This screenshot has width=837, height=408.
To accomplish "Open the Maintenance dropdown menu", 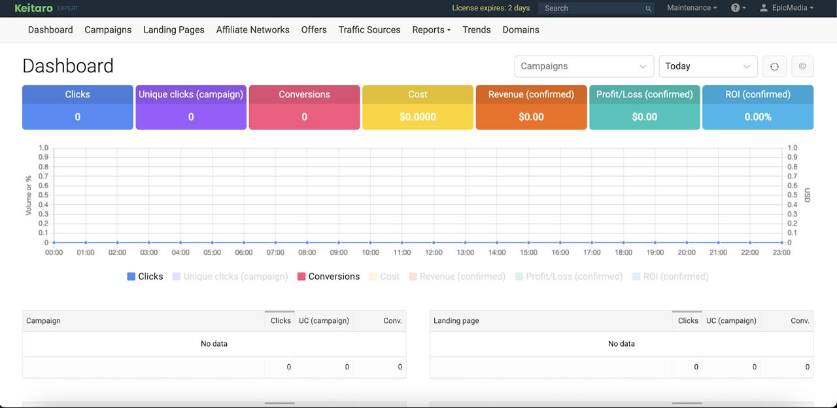I will coord(692,8).
